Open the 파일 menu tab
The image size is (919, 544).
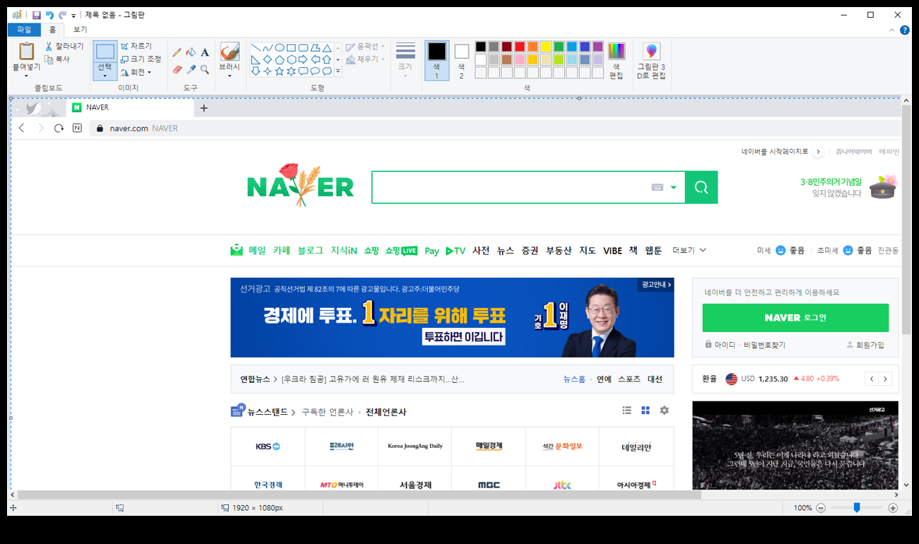tap(24, 30)
